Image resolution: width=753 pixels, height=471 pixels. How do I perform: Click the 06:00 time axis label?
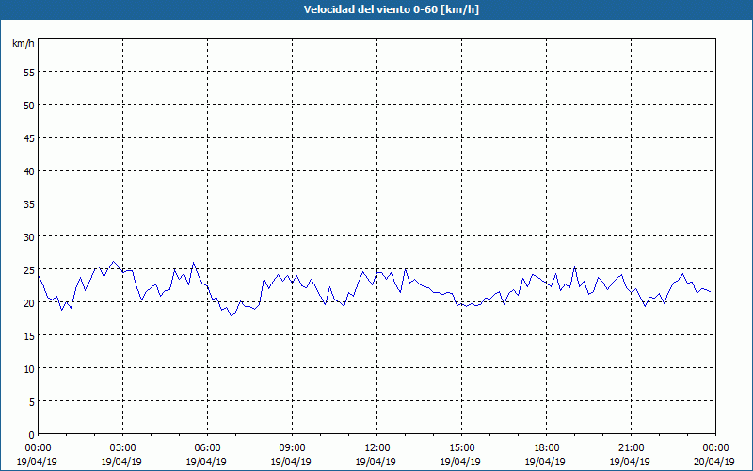coord(207,448)
